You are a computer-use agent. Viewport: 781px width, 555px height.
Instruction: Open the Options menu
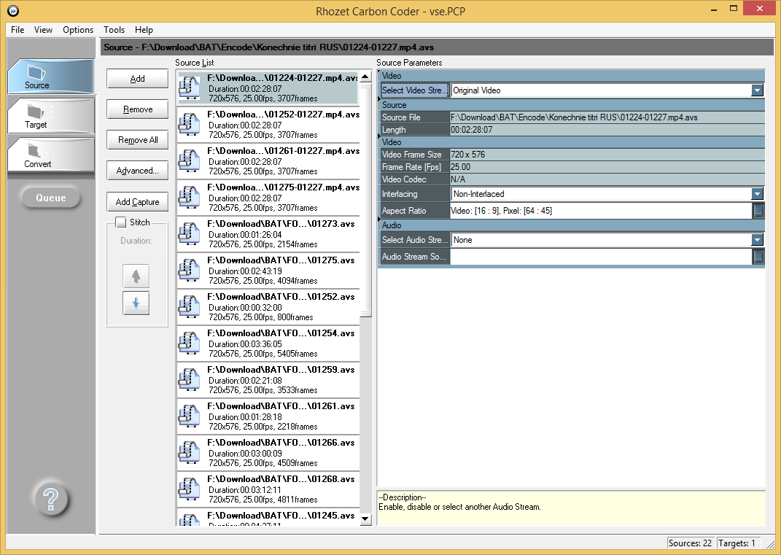pyautogui.click(x=78, y=30)
